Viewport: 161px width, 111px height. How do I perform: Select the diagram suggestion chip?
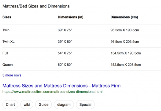[64, 104]
